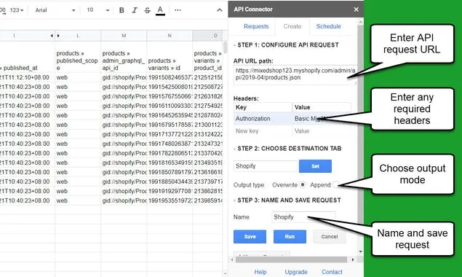Switch to the Create tab
The width and height of the screenshot is (462, 277).
[x=292, y=26]
